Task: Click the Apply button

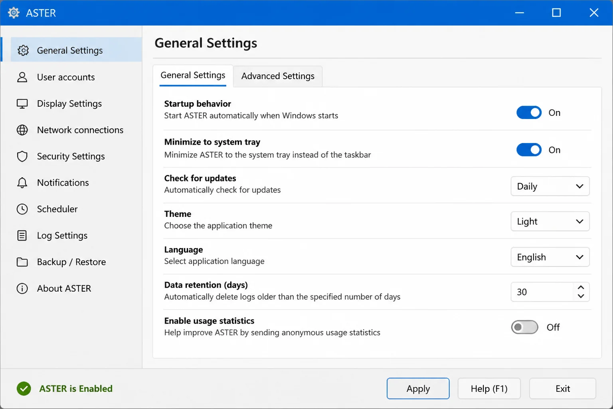Action: [x=418, y=389]
